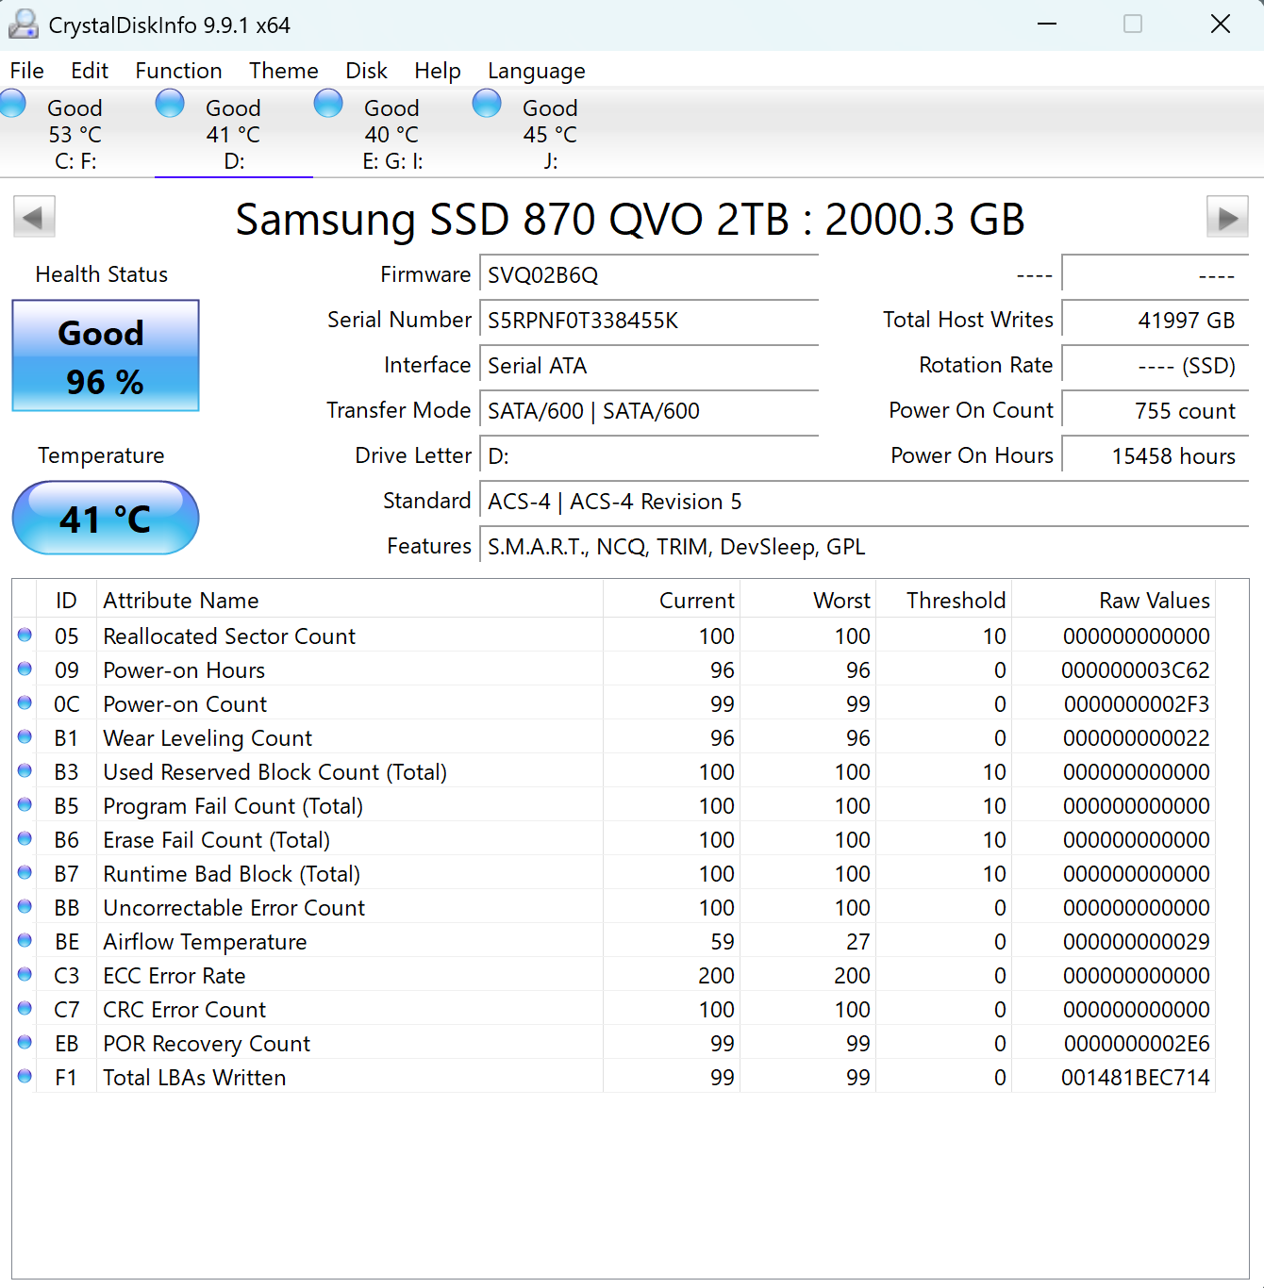The width and height of the screenshot is (1264, 1288).
Task: Click the Serial Number field S5RPNF0T338455K
Action: [649, 320]
